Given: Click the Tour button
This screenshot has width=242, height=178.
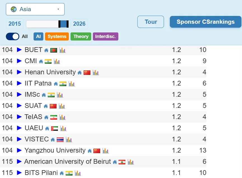Looking at the screenshot, I should [x=151, y=22].
